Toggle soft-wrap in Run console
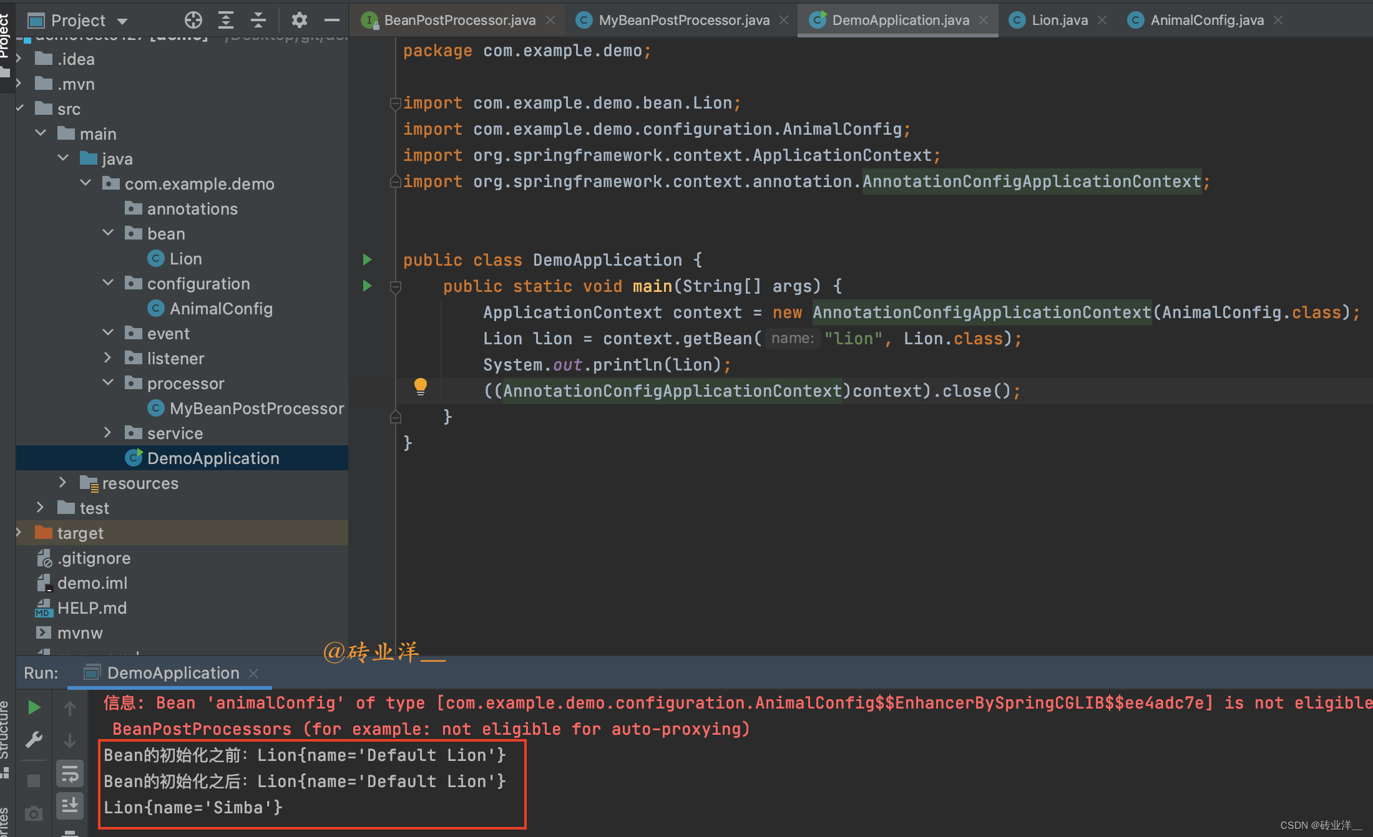 pyautogui.click(x=70, y=775)
